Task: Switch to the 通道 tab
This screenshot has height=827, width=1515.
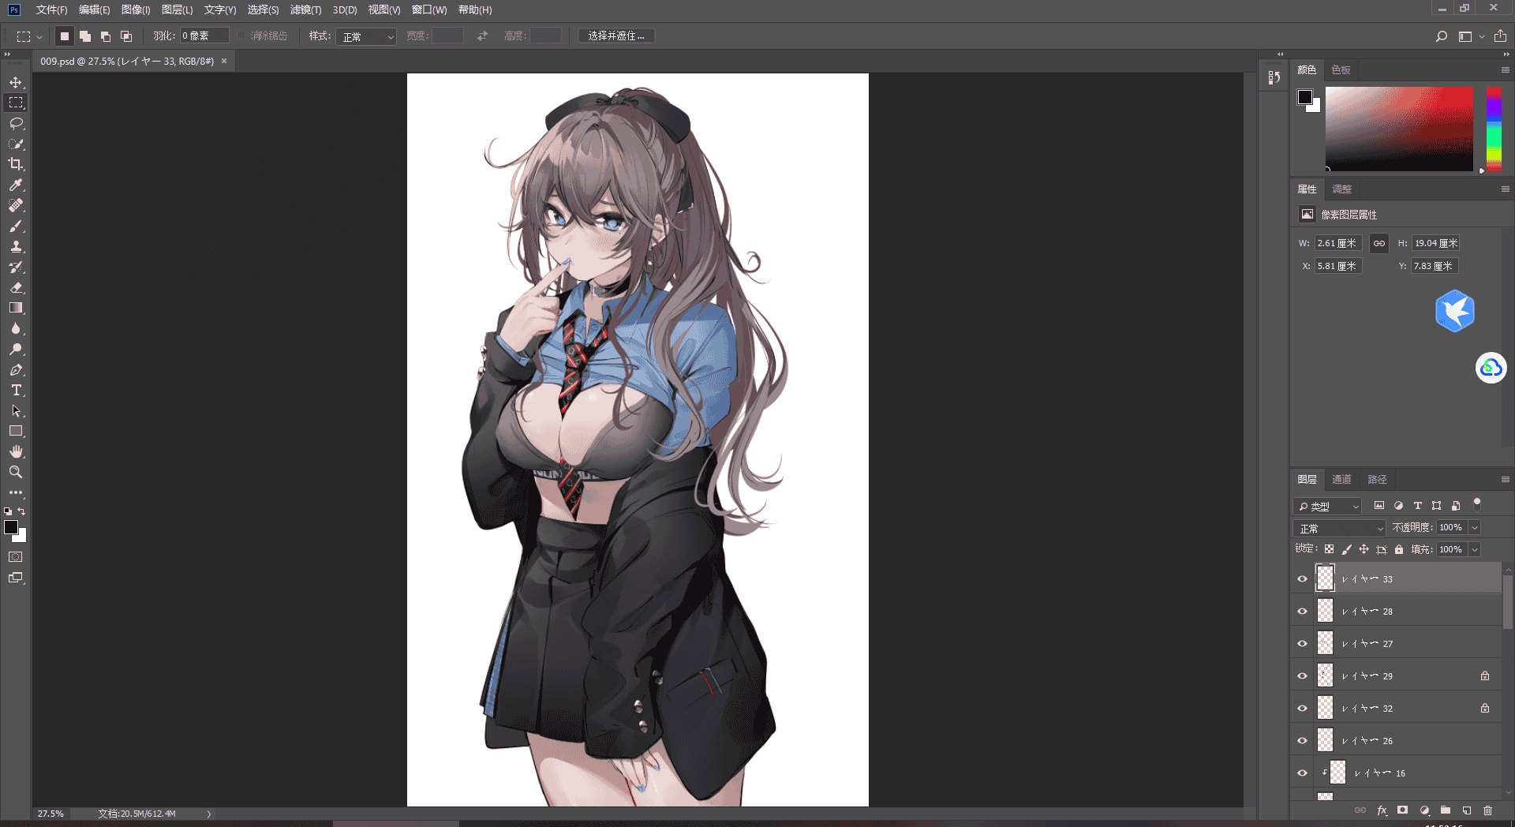Action: (1341, 480)
